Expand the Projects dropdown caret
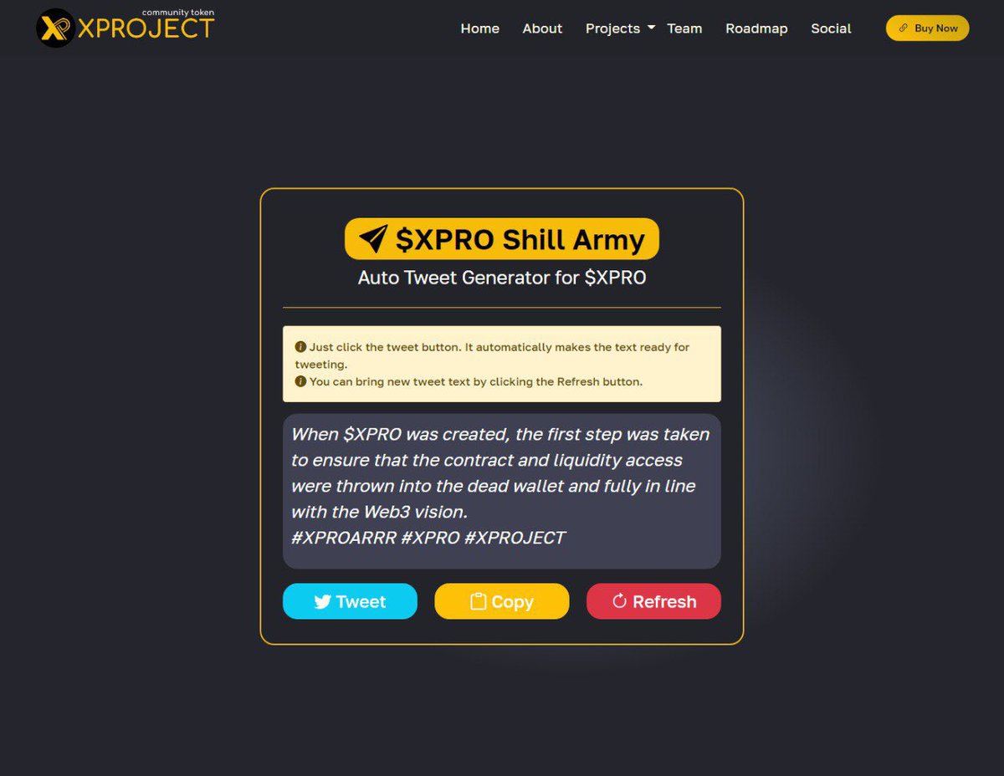Image resolution: width=1004 pixels, height=776 pixels. tap(651, 28)
